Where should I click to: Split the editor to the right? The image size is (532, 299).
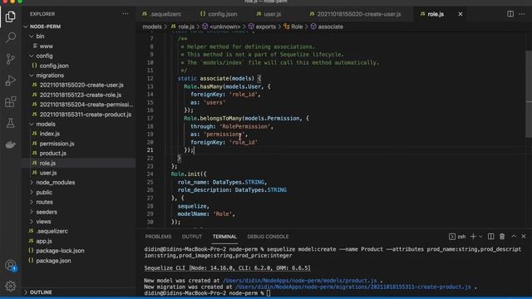click(x=510, y=14)
